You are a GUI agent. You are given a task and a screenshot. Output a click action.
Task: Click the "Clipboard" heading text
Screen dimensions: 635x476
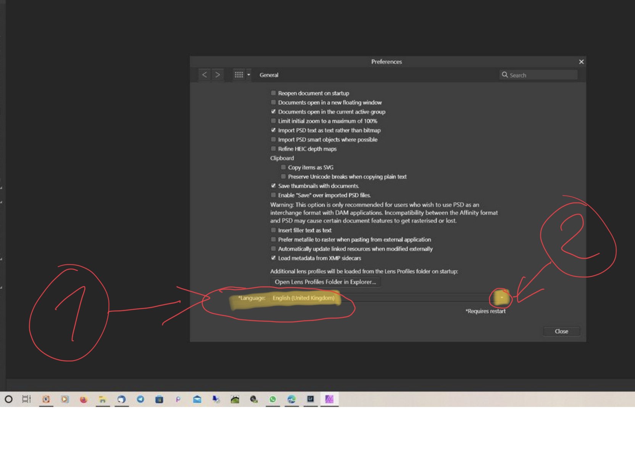[x=282, y=158]
